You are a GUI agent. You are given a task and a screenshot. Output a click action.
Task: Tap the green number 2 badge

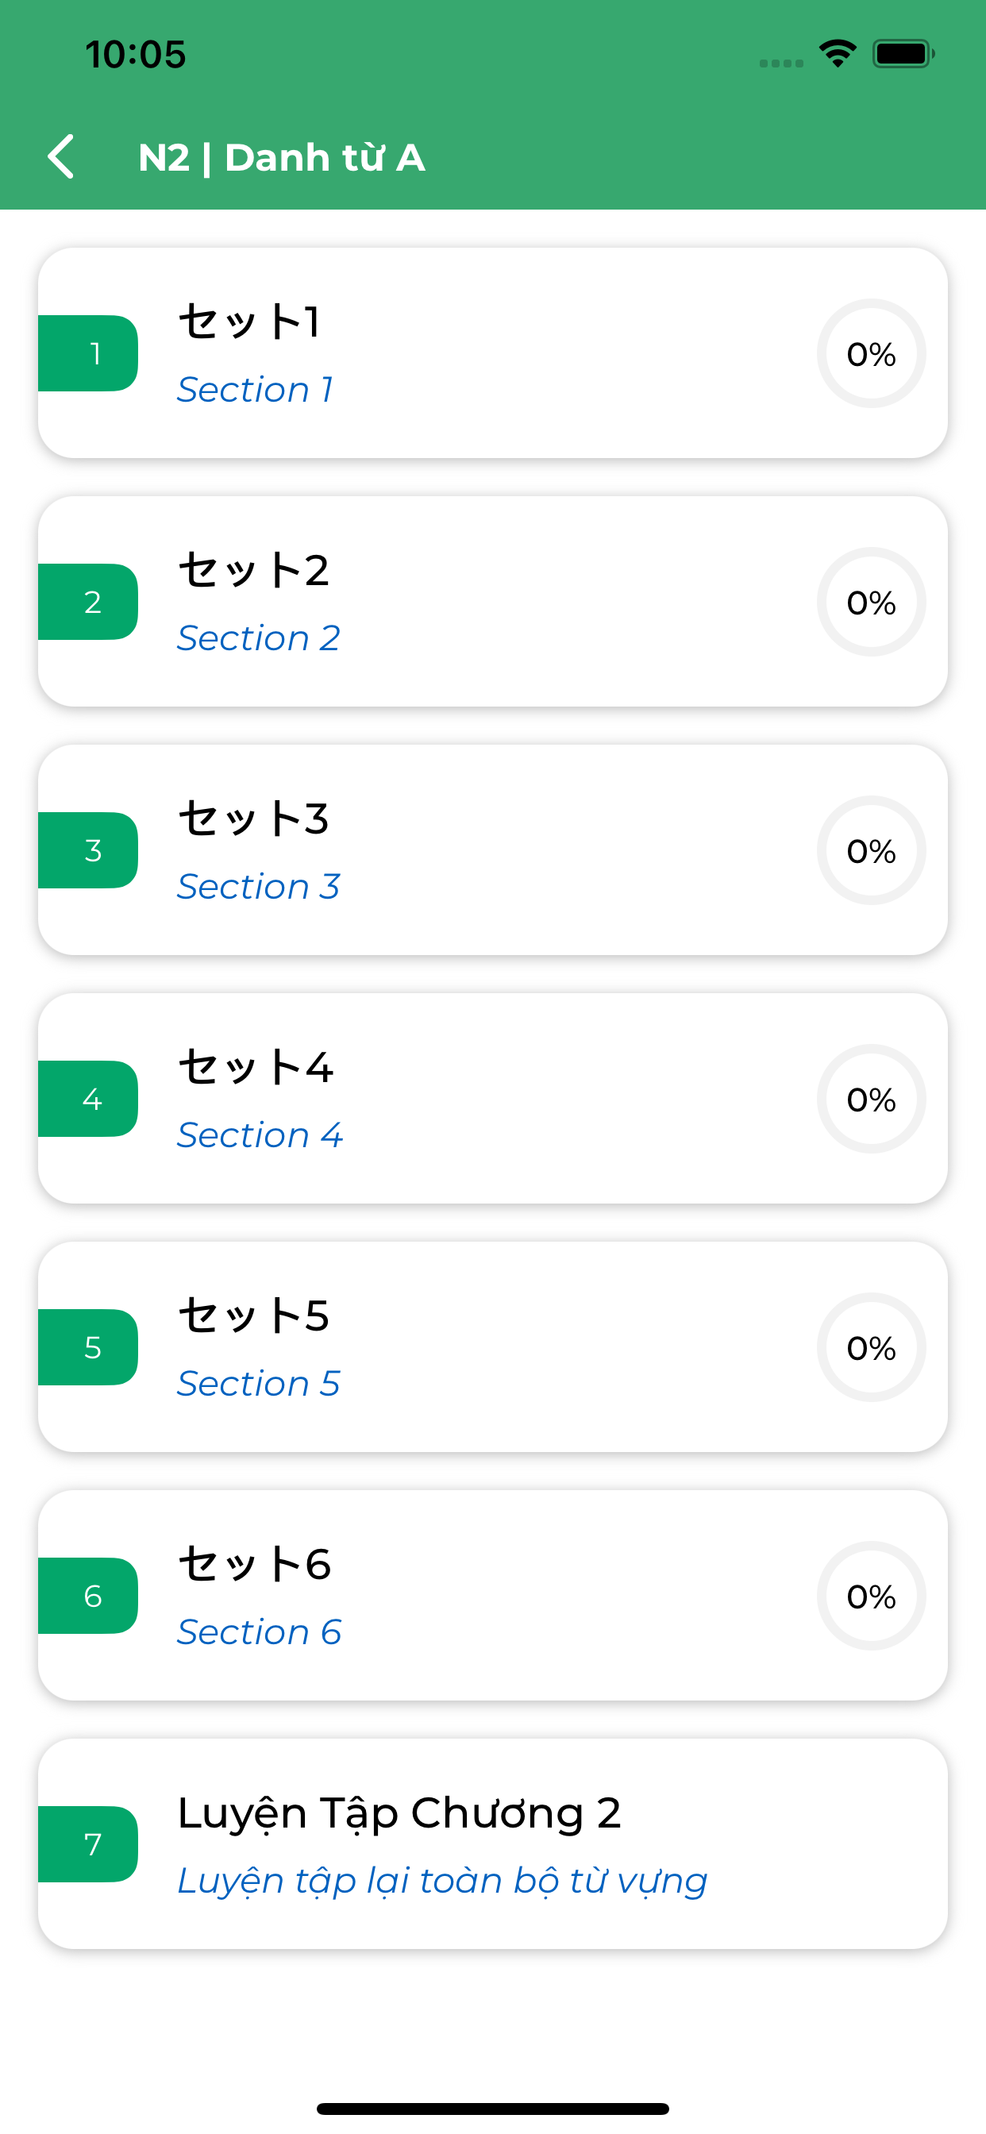pos(88,602)
